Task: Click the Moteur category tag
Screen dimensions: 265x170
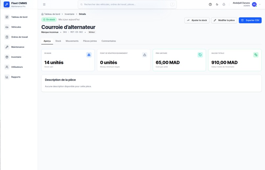Action: coord(92,32)
